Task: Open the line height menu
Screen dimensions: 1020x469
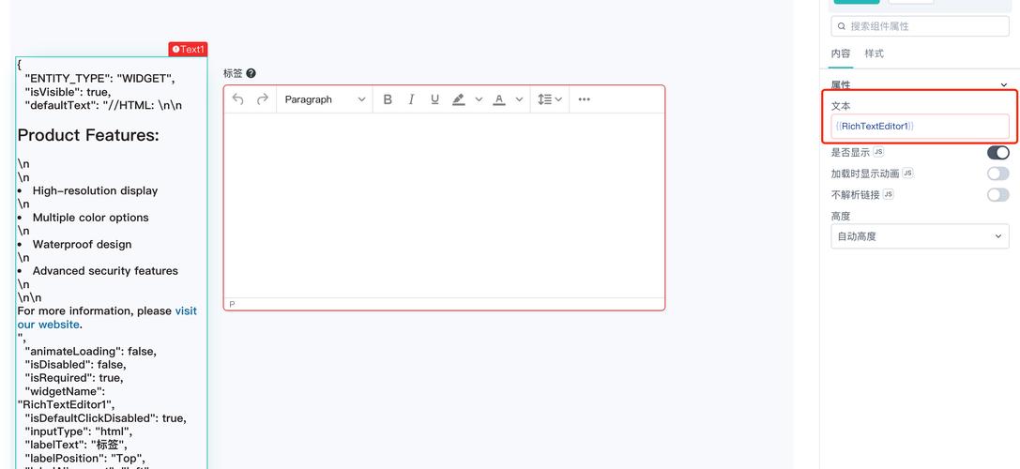Action: [x=549, y=99]
